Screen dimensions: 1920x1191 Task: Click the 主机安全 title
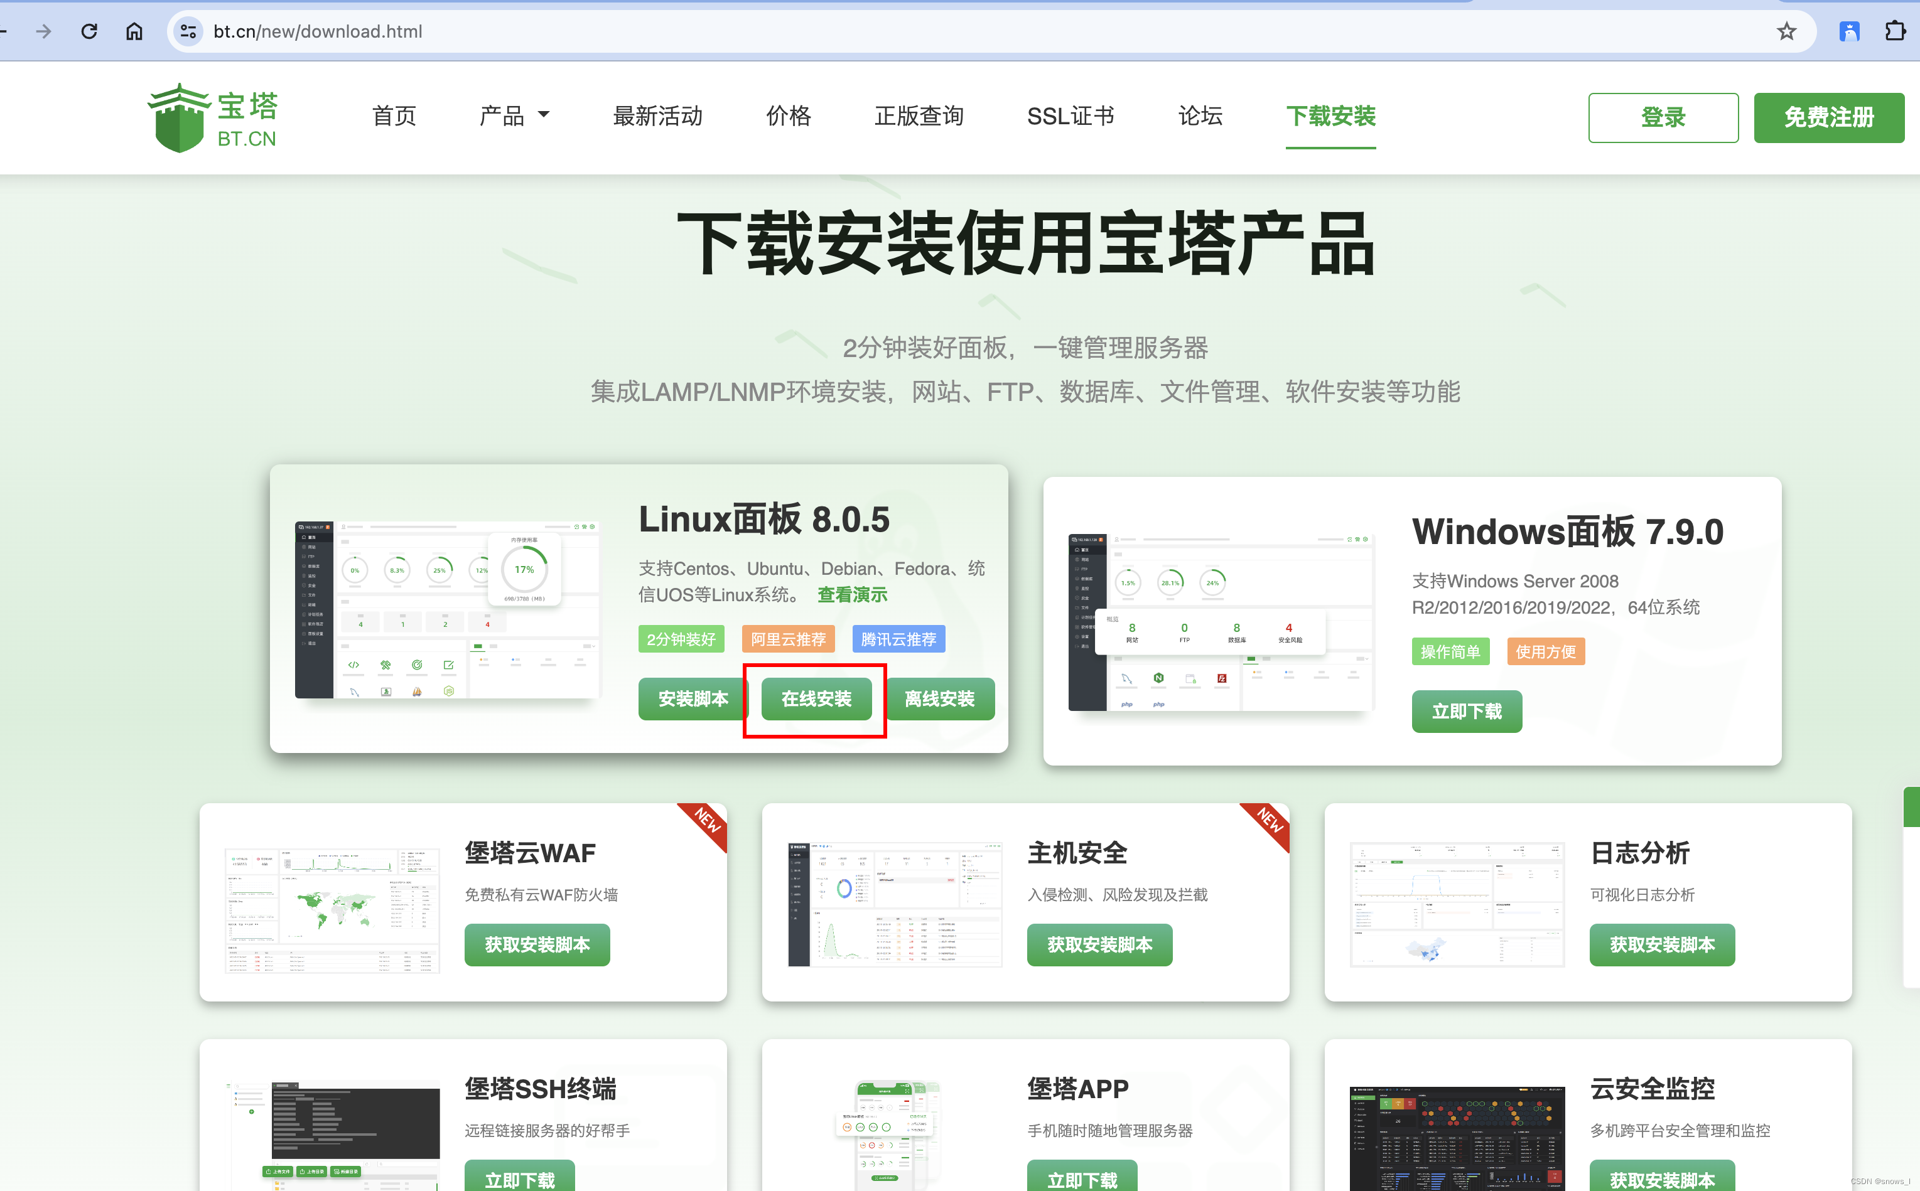coord(1077,853)
